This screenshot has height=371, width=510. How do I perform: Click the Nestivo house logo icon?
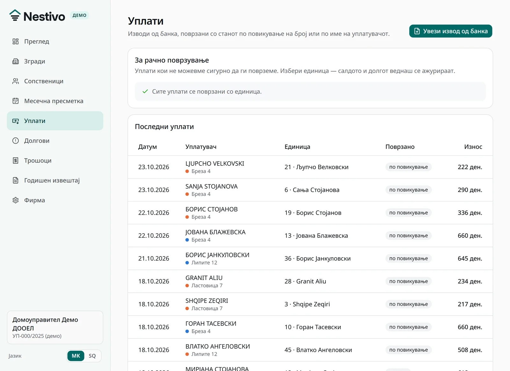point(15,15)
